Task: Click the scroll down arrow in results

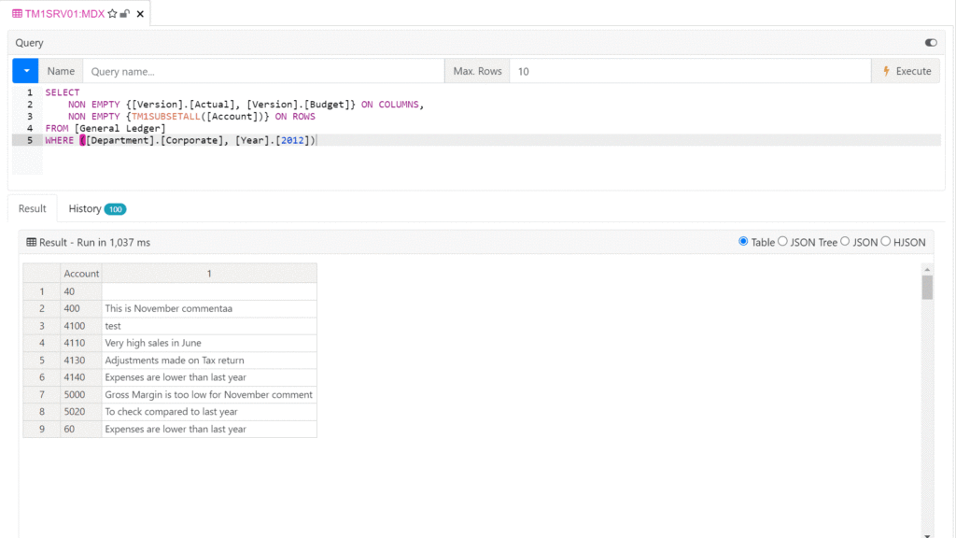Action: 927,533
